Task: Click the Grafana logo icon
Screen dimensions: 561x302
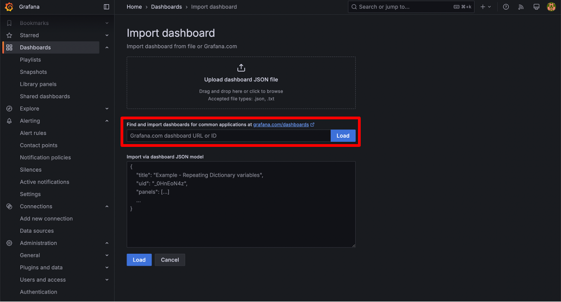Action: tap(9, 7)
